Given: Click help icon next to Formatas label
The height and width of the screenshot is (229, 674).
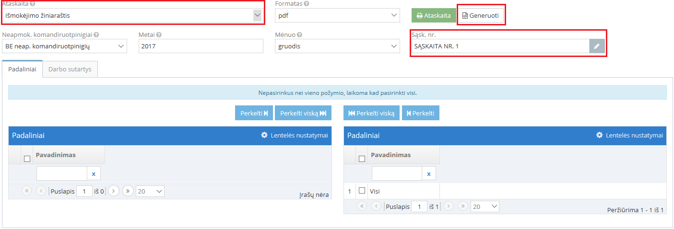Looking at the screenshot, I should point(307,3).
